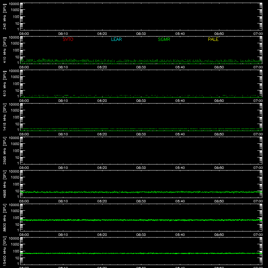Click the dashed green trace in the 1415 MHz panel
268x268 pixels.
141,129
